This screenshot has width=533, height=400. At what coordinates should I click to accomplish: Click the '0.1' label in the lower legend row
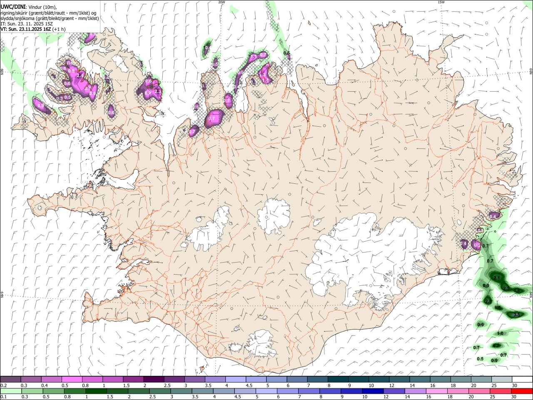(3, 397)
